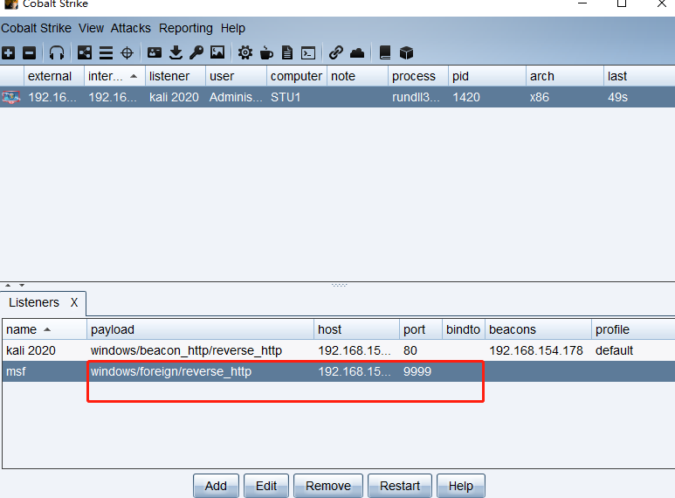Close the Listeners tab with X
This screenshot has width=675, height=498.
coord(74,303)
